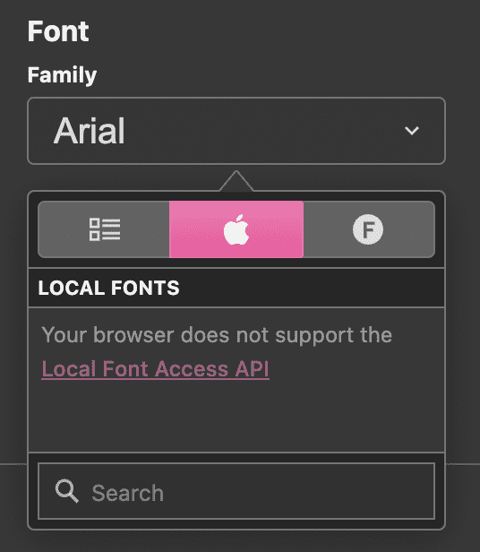Open the Family font dropdown
The image size is (480, 552).
click(x=236, y=131)
